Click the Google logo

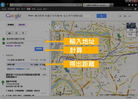coord(14,16)
